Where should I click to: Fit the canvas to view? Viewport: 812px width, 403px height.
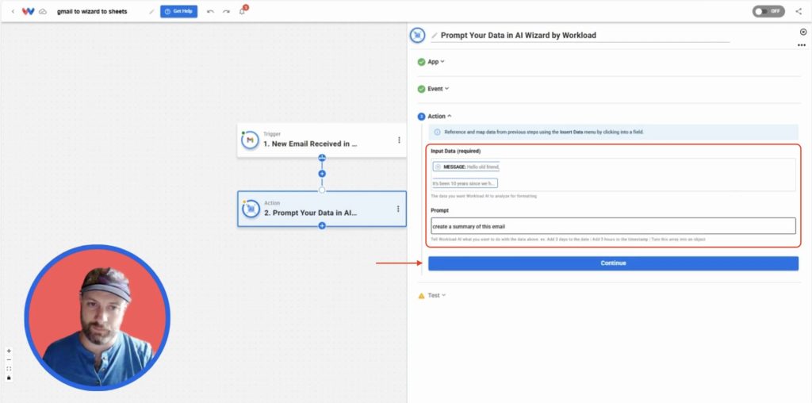[9, 369]
